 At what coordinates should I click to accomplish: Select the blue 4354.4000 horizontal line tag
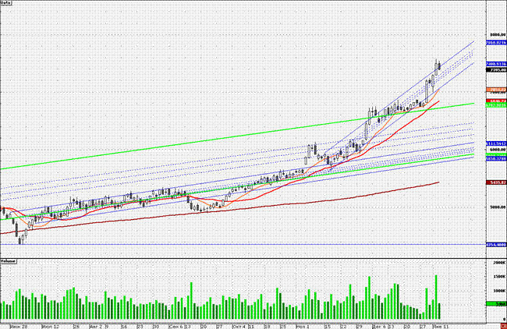pos(496,245)
